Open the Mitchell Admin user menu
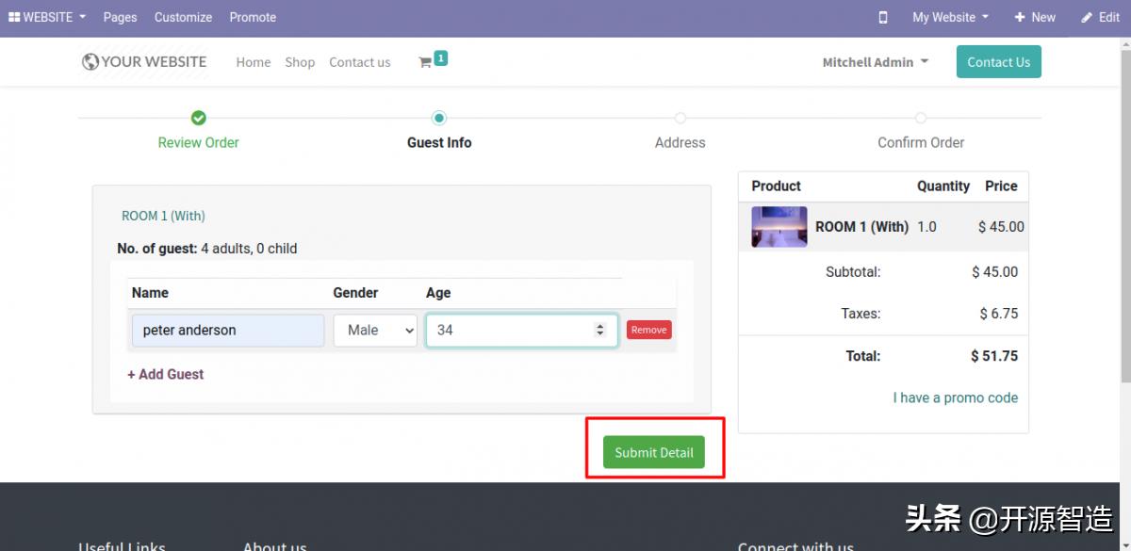The image size is (1131, 551). [875, 62]
